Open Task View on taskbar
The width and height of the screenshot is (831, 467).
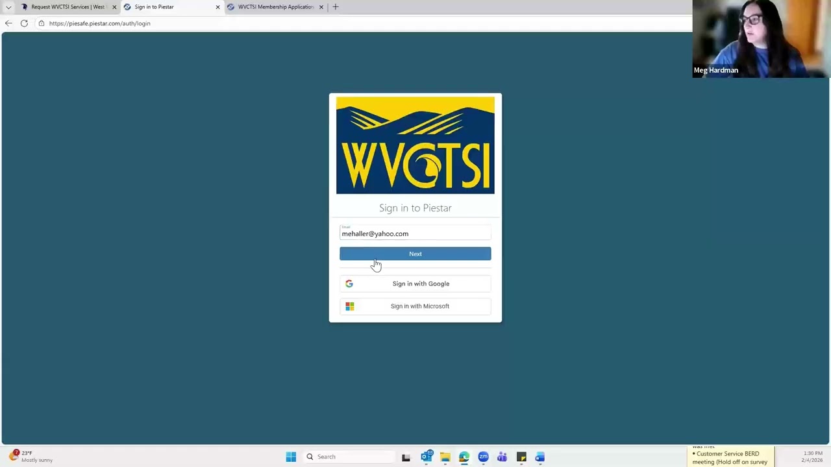point(406,457)
